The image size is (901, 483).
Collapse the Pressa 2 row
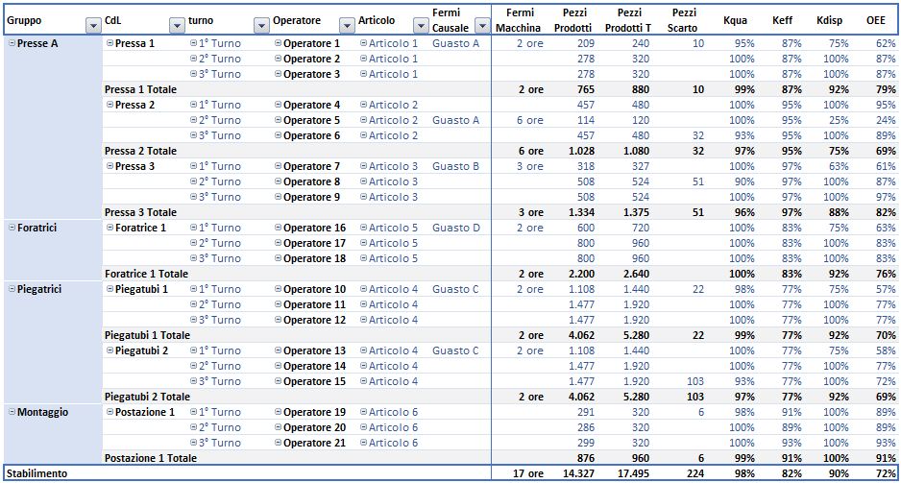(x=110, y=105)
